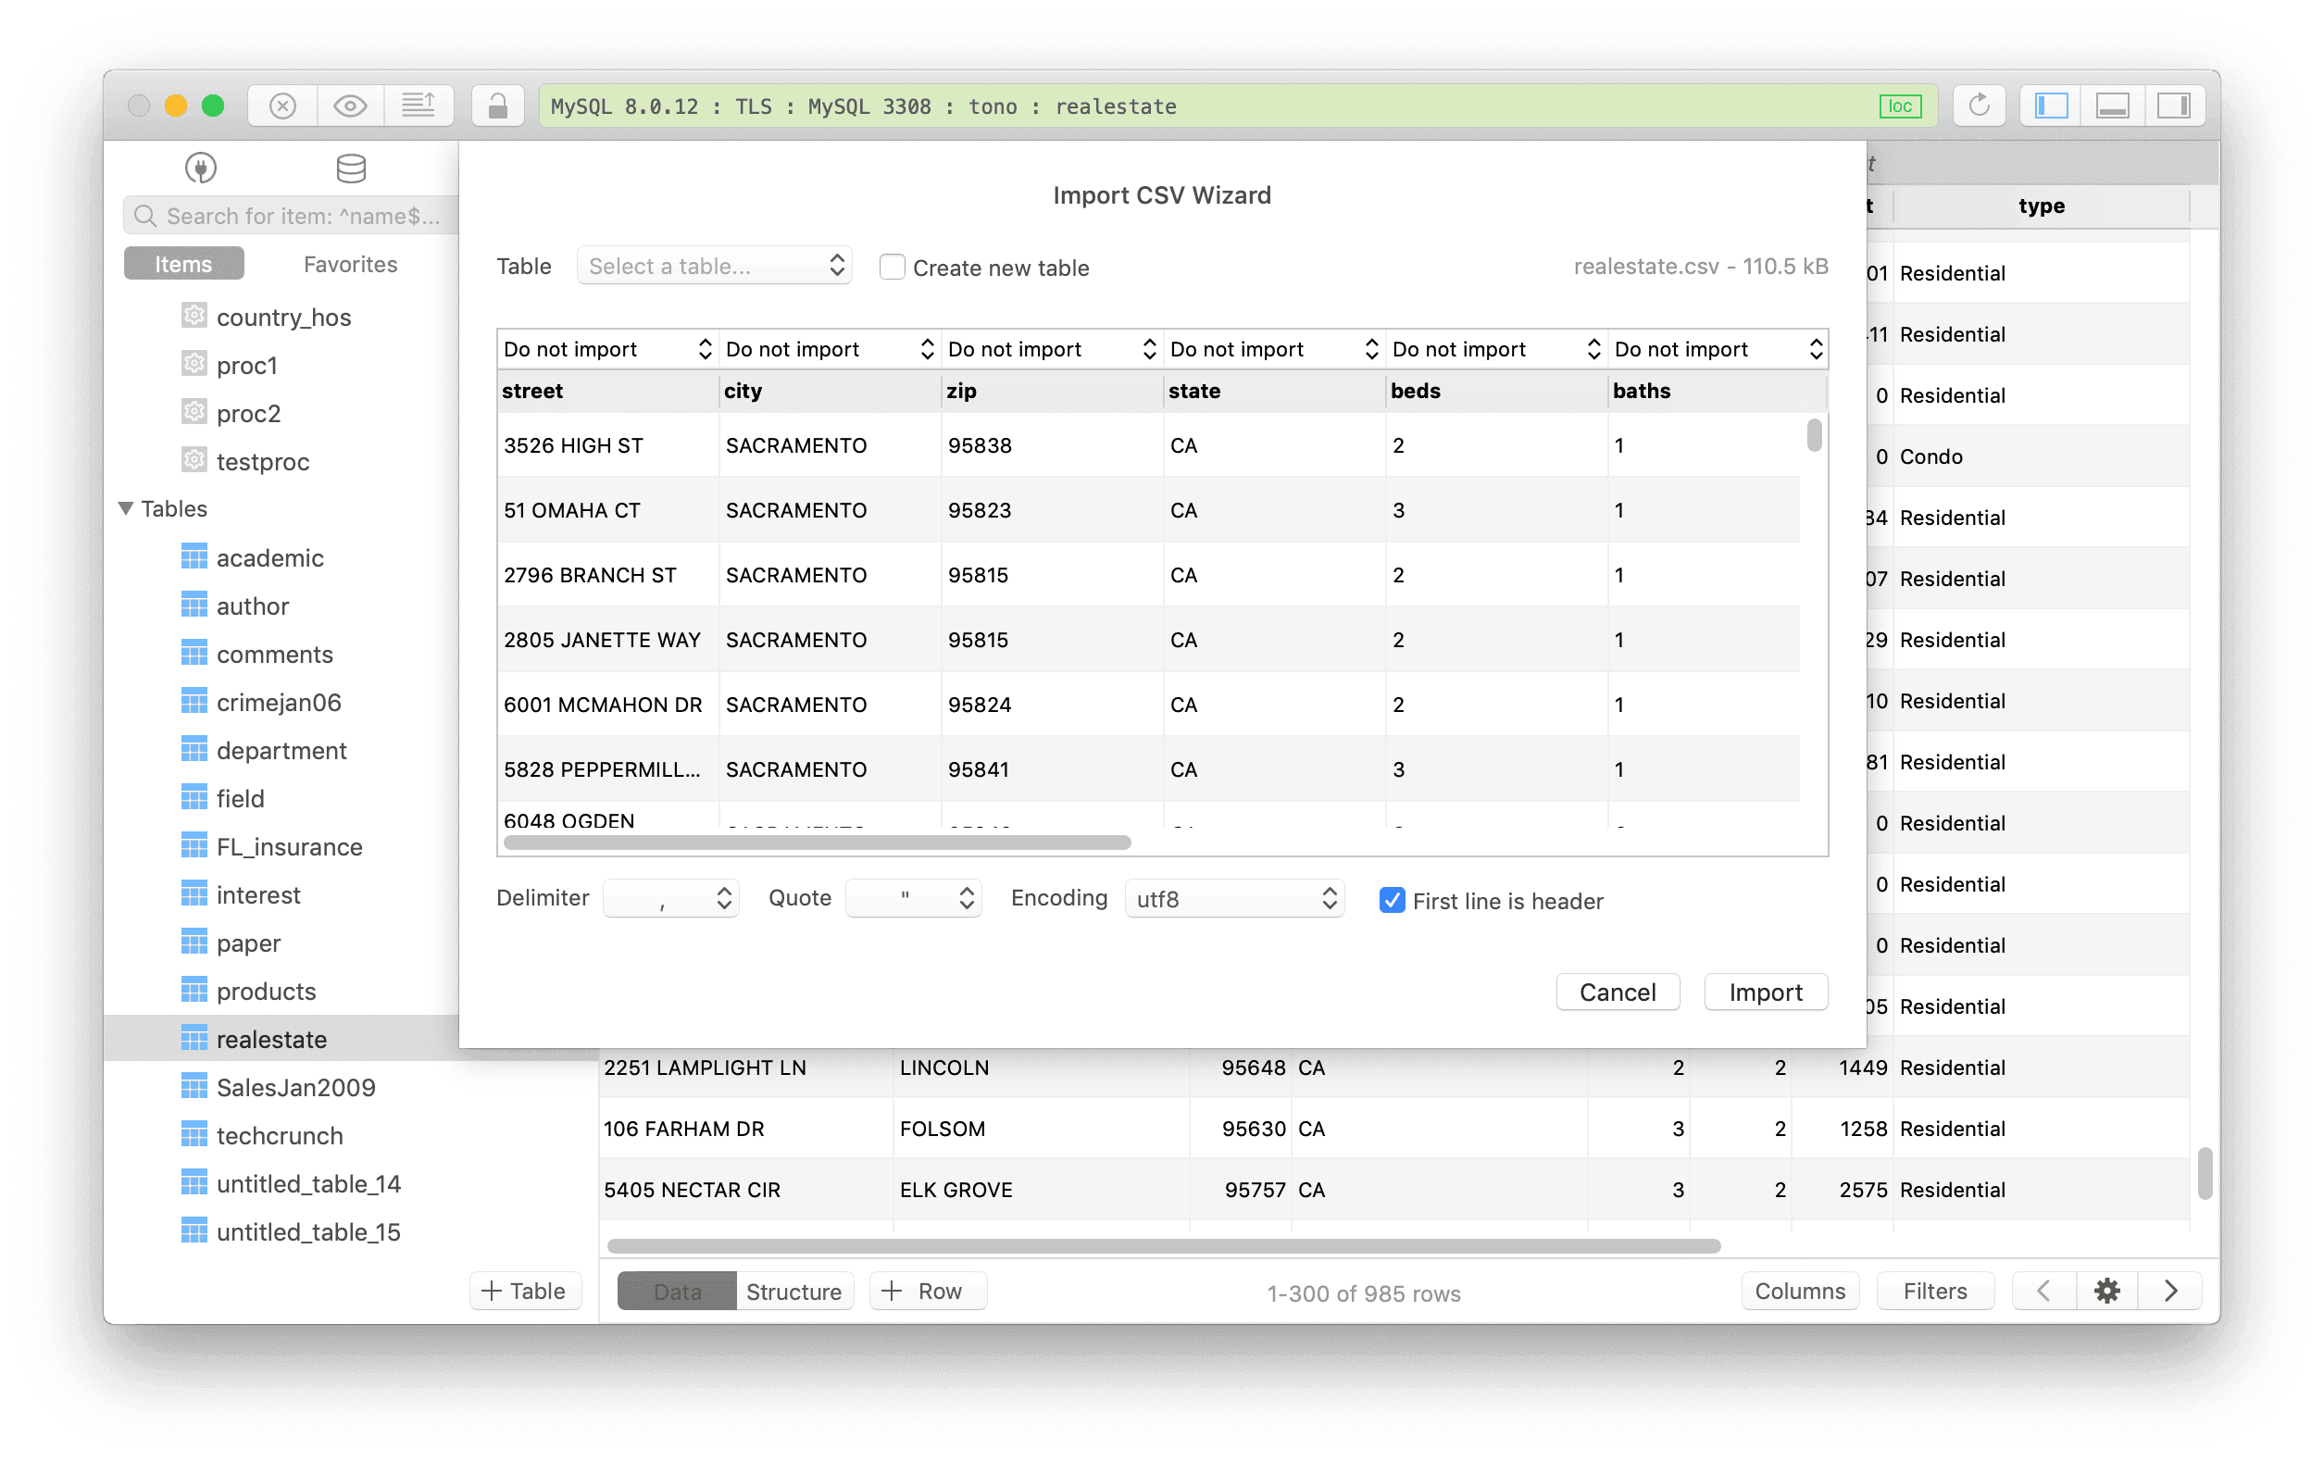Open the city column mapping dropdown

tap(830, 348)
